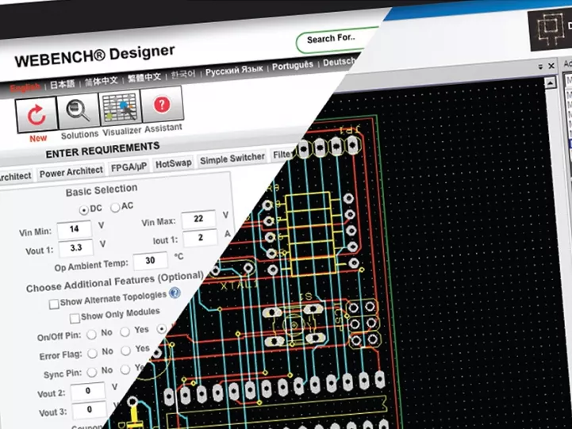Click the JP1 header label on PCB

(x=350, y=128)
